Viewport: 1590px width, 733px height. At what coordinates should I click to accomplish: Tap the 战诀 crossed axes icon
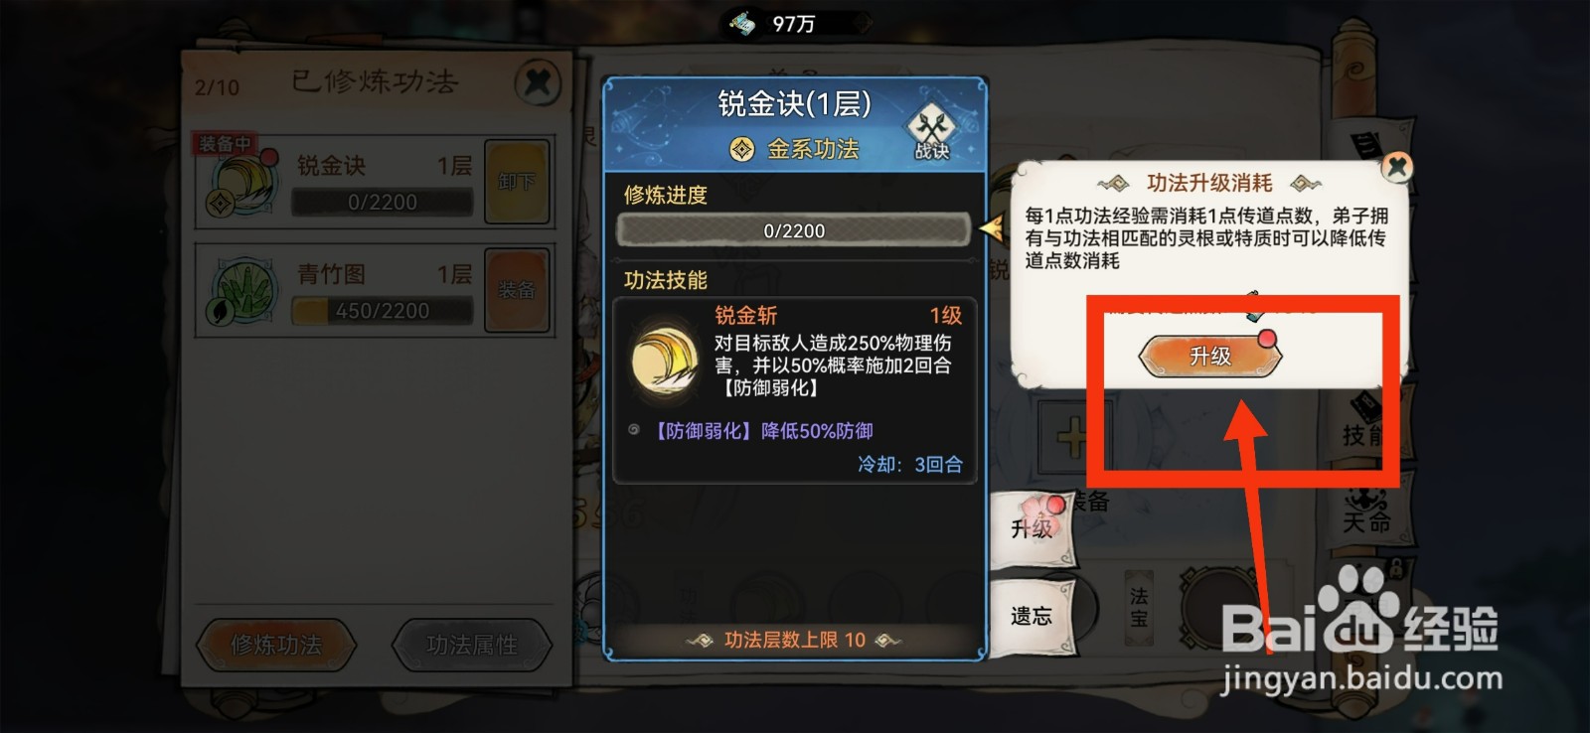click(931, 133)
